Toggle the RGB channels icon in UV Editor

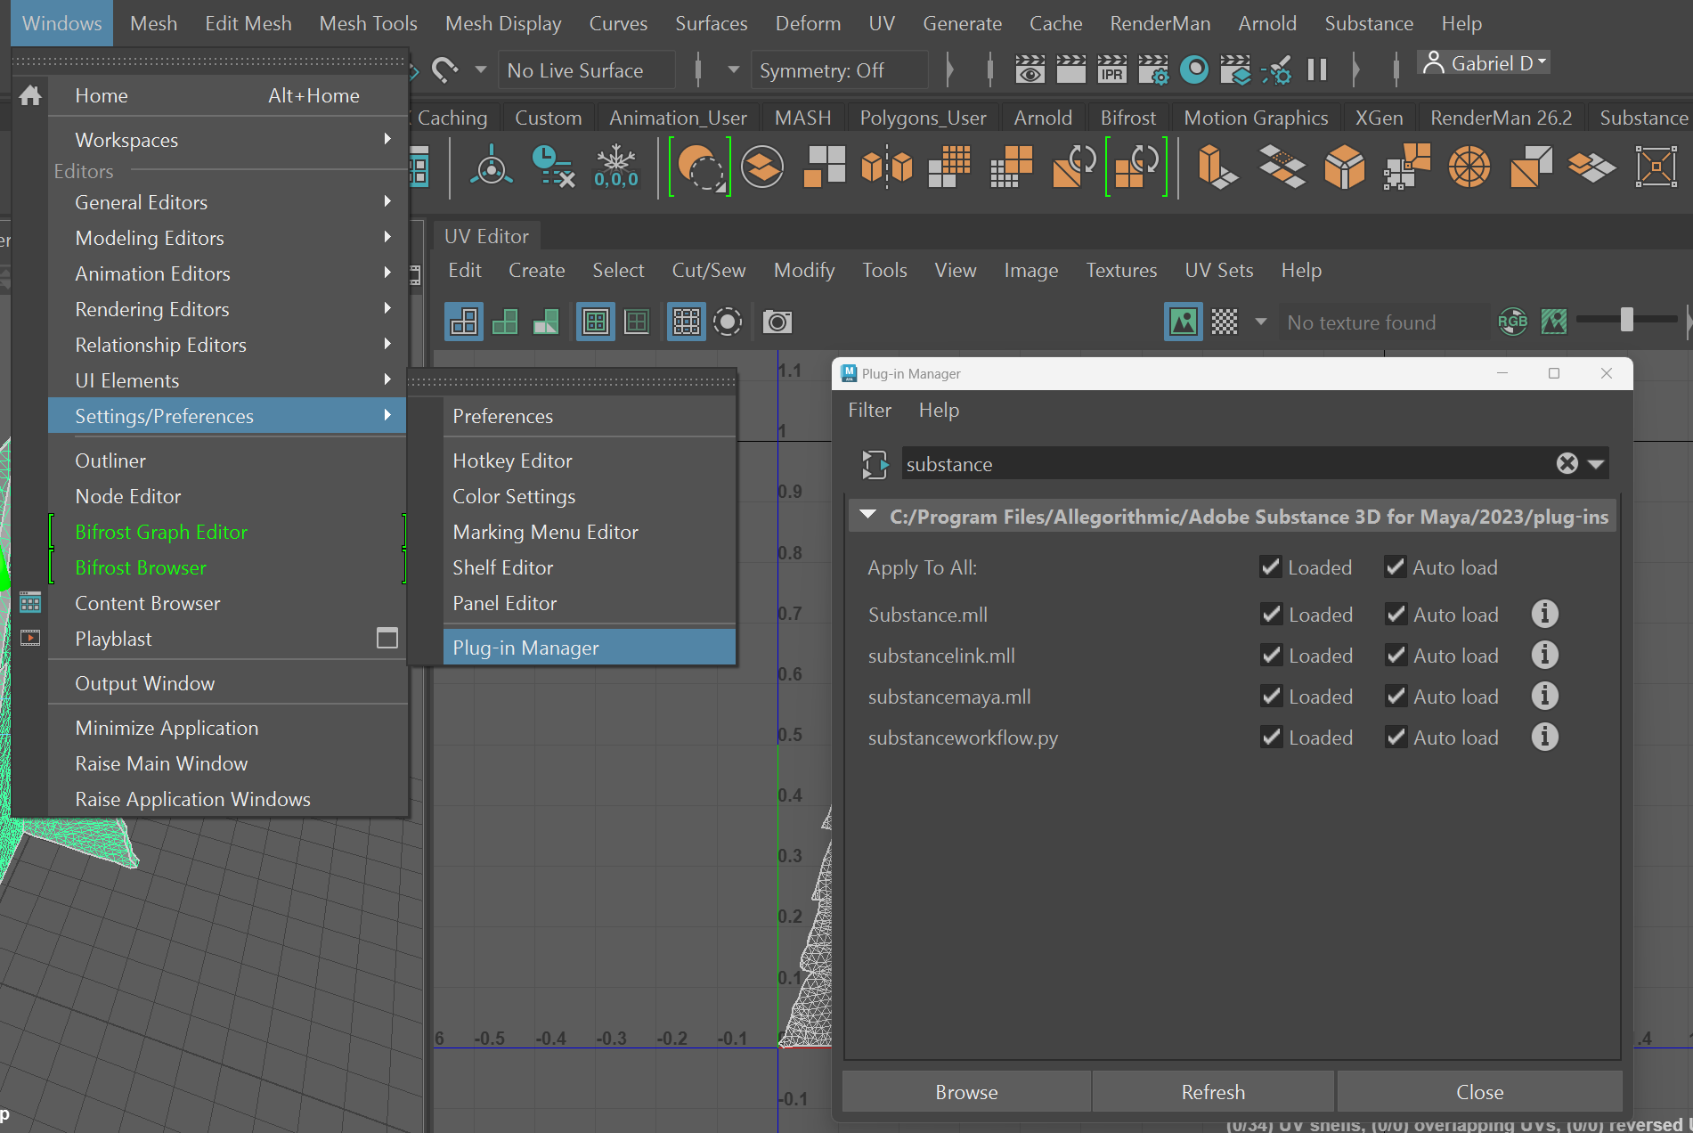point(1512,322)
